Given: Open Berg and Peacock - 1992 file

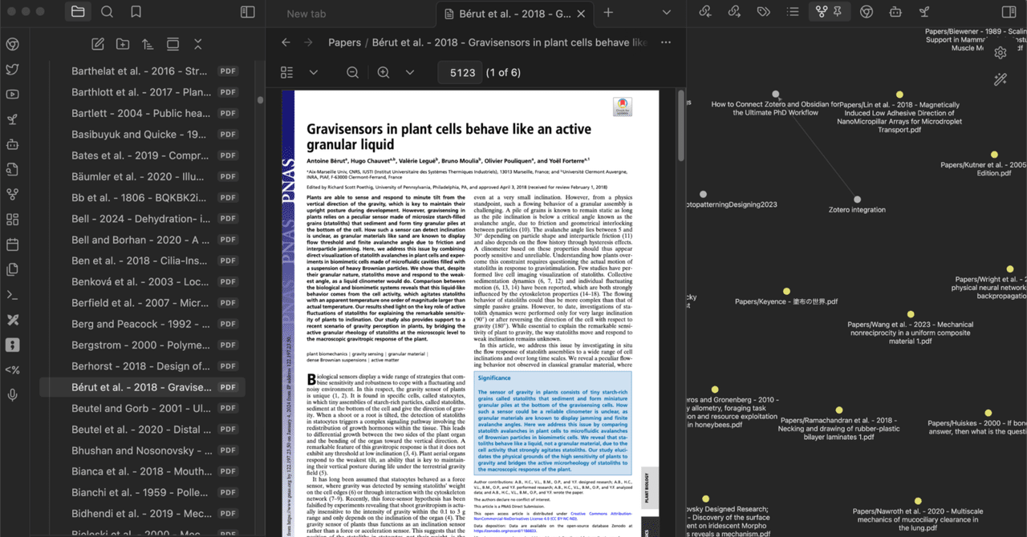Looking at the screenshot, I should (x=142, y=324).
